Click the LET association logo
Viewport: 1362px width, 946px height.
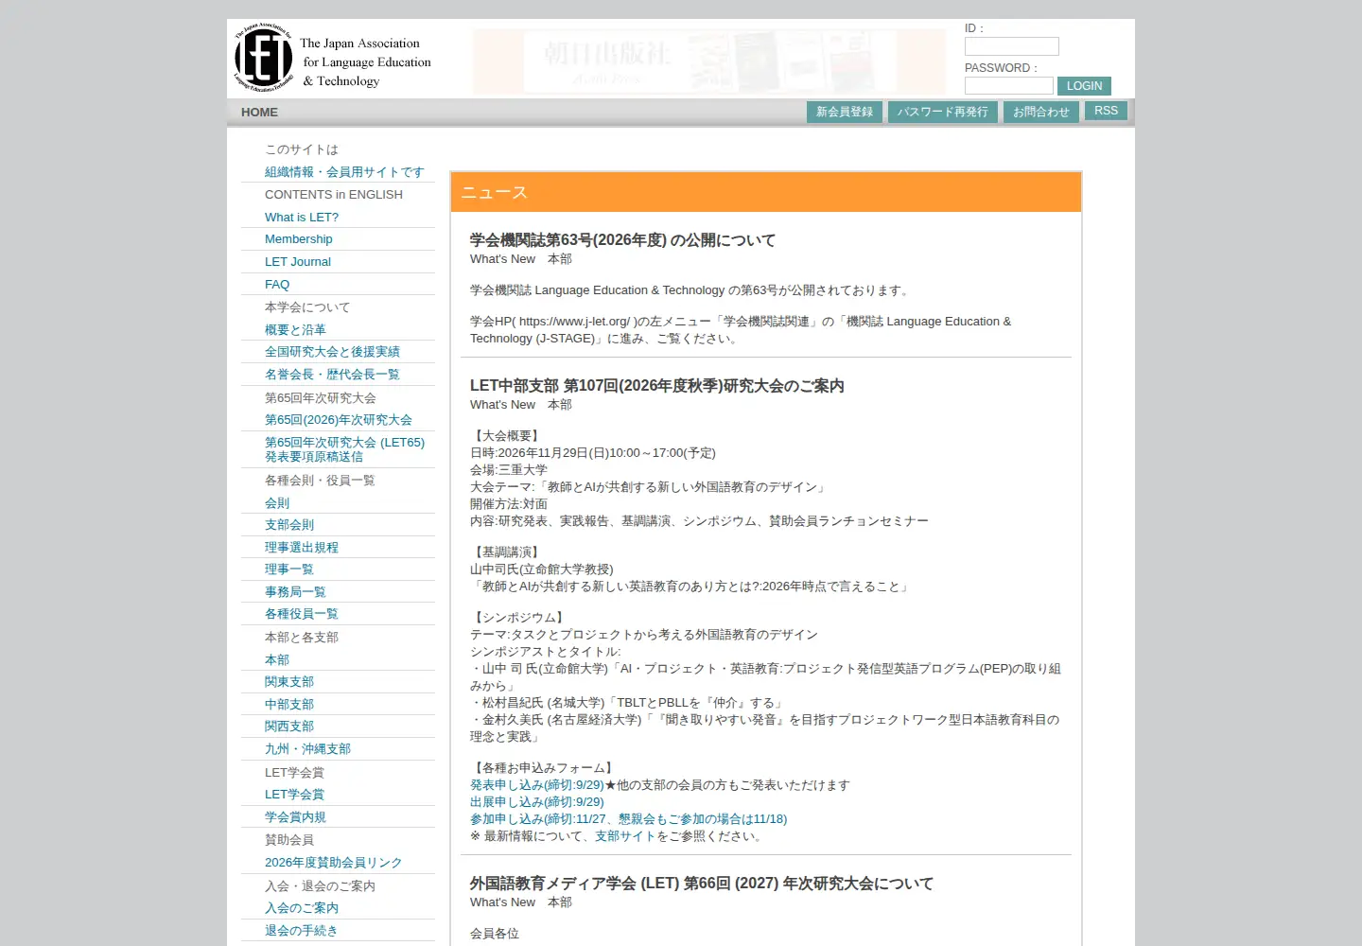click(333, 59)
